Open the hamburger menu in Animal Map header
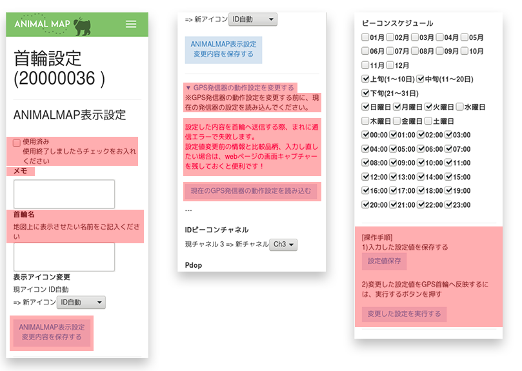The width and height of the screenshot is (522, 371). 131,24
